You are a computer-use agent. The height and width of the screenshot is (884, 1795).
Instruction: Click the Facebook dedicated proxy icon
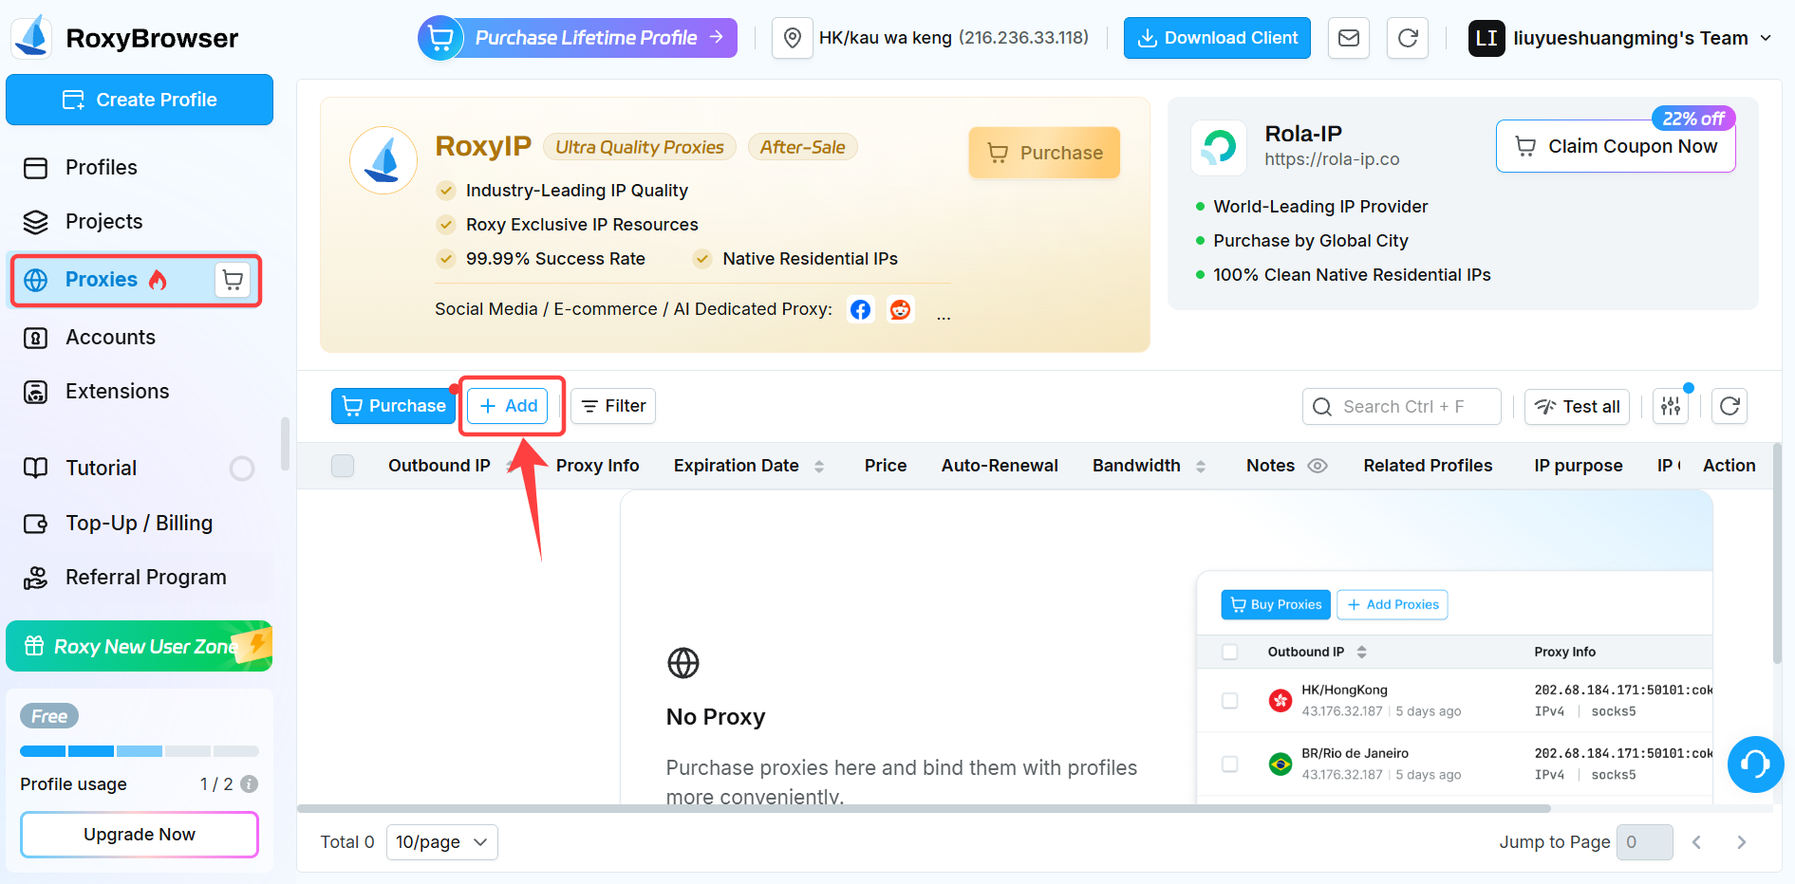860,309
